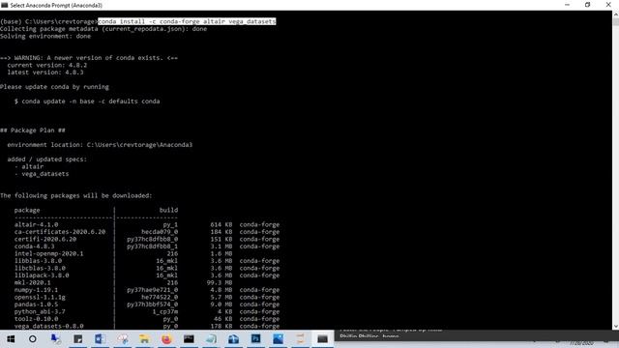The height and width of the screenshot is (348, 619).
Task: Click the 'py37hae9e721_0' build value
Action: pyautogui.click(x=153, y=290)
